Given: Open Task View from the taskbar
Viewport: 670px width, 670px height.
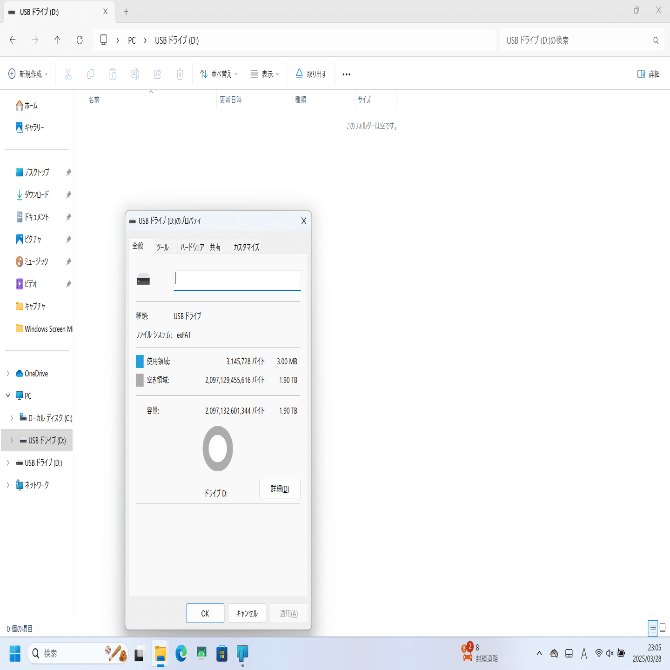Looking at the screenshot, I should point(139,653).
